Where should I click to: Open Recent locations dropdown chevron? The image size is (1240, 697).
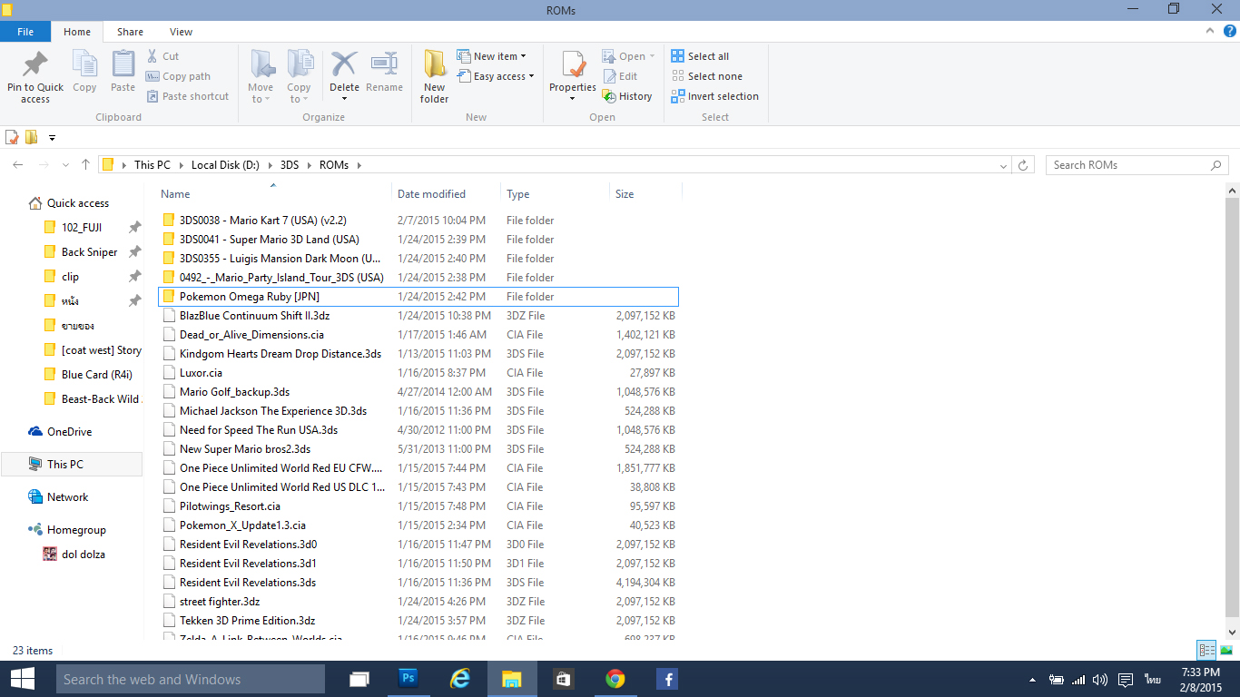point(65,165)
